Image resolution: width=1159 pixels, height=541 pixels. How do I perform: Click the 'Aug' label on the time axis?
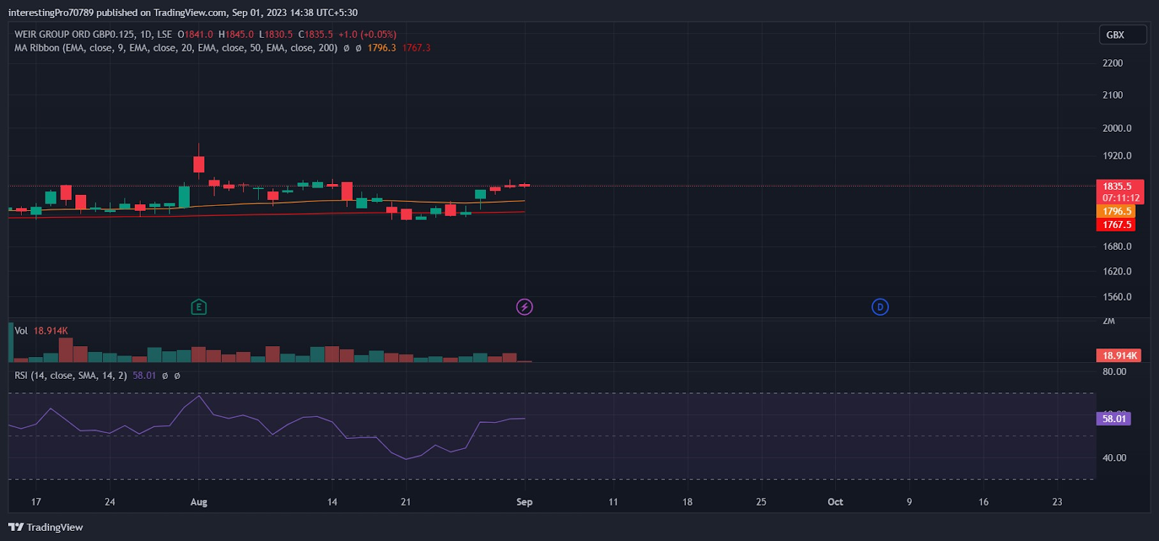198,502
